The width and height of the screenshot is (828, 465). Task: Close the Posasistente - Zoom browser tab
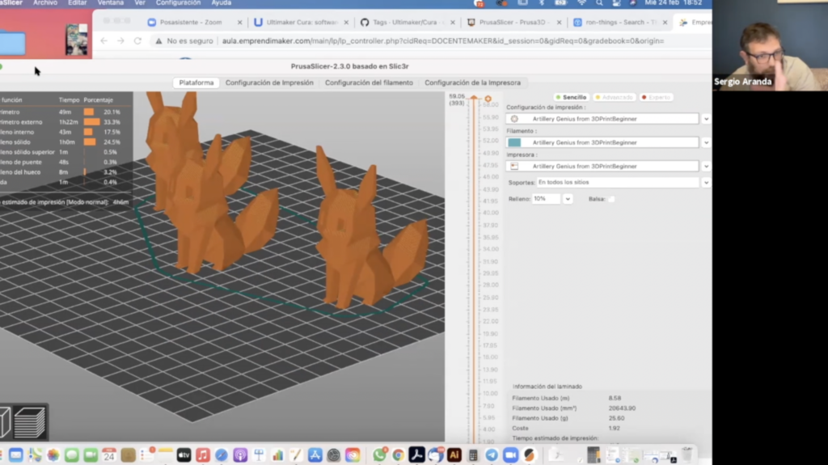(x=239, y=22)
